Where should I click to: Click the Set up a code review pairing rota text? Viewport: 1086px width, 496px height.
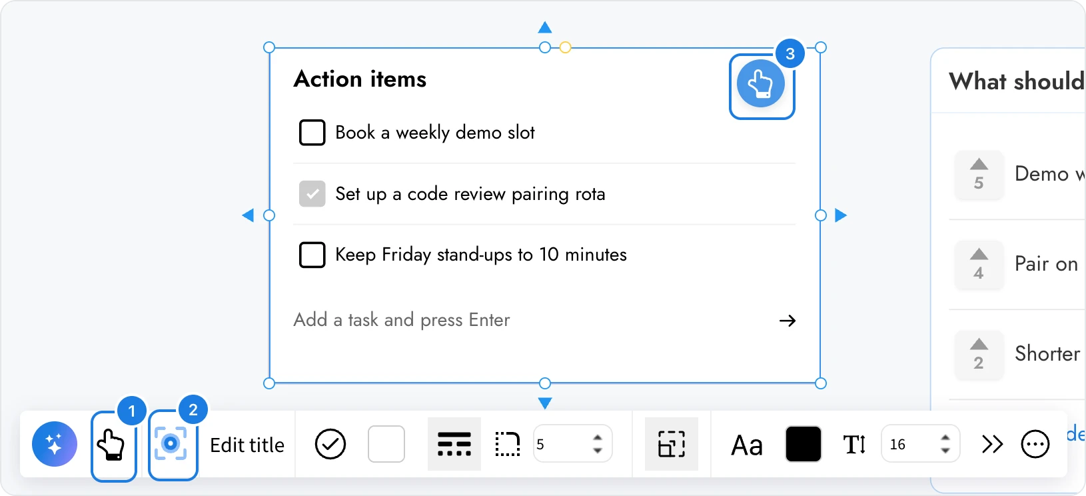coord(470,194)
